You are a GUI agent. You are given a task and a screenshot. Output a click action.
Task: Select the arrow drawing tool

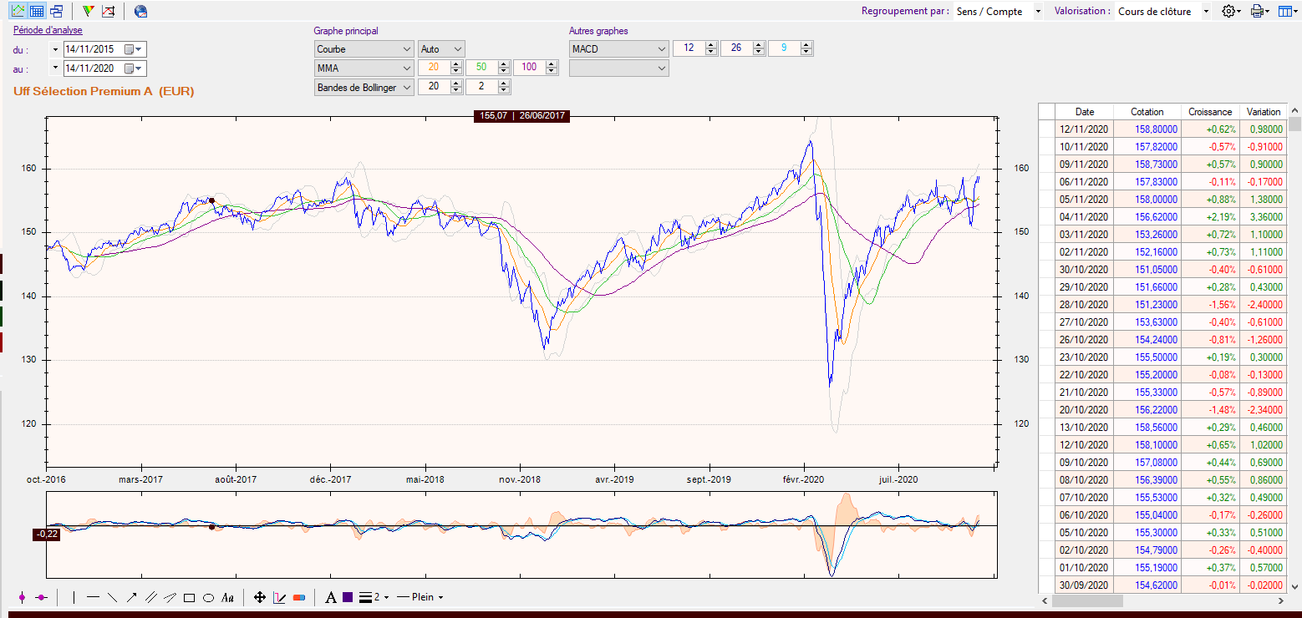point(132,597)
